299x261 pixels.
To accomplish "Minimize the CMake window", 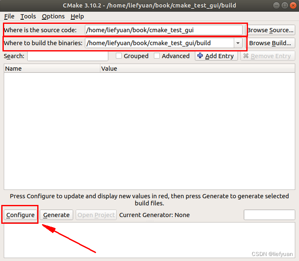I will point(276,5).
